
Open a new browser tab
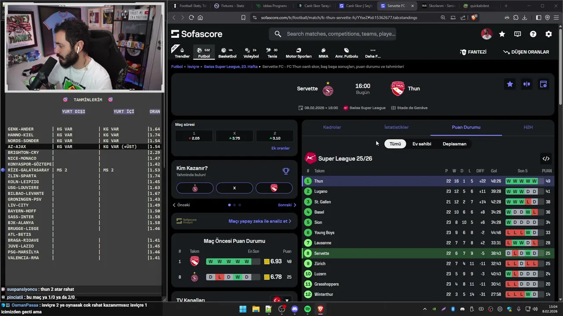pos(506,6)
